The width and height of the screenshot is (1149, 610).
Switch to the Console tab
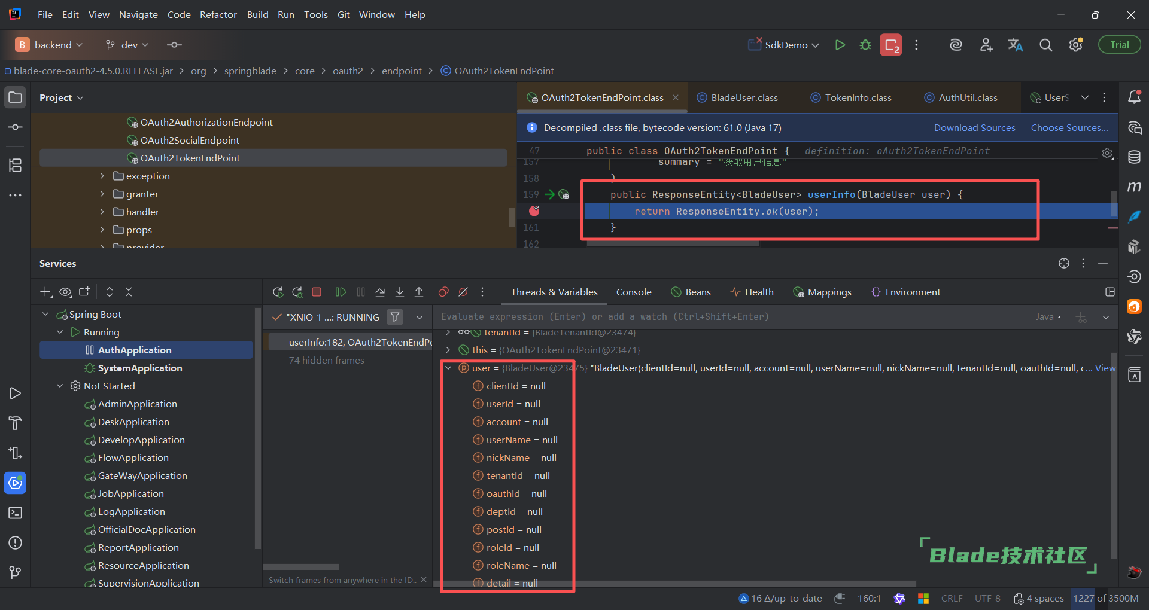click(633, 292)
